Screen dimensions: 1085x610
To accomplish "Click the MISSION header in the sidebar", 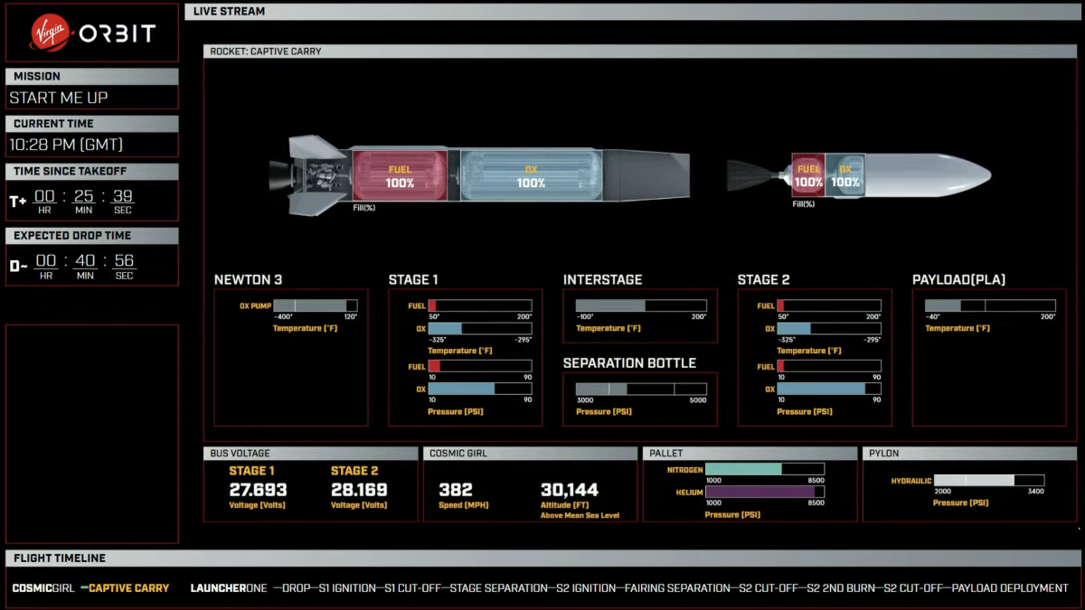I will point(91,77).
